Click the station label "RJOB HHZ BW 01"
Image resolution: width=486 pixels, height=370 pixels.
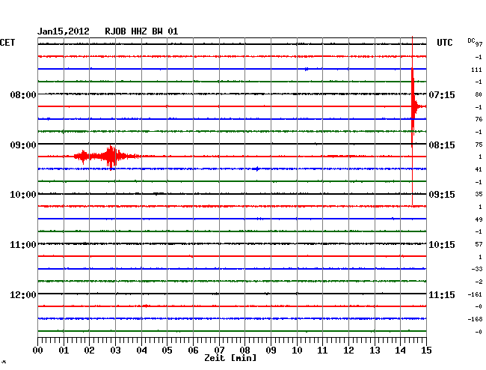coord(141,31)
